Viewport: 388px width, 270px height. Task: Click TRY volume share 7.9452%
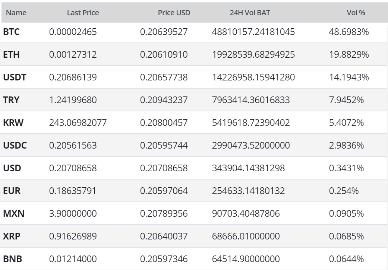point(346,100)
